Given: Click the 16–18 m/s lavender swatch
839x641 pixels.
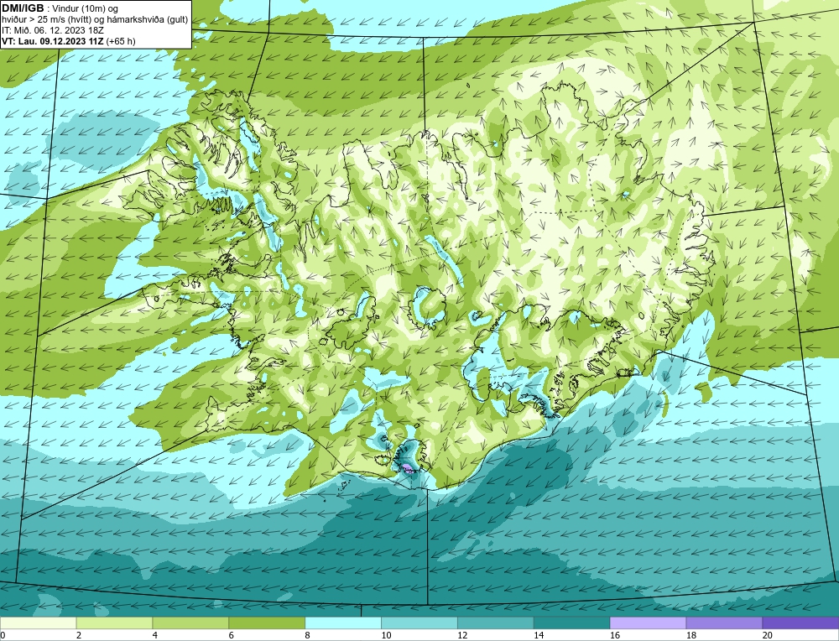Looking at the screenshot, I should [648, 623].
